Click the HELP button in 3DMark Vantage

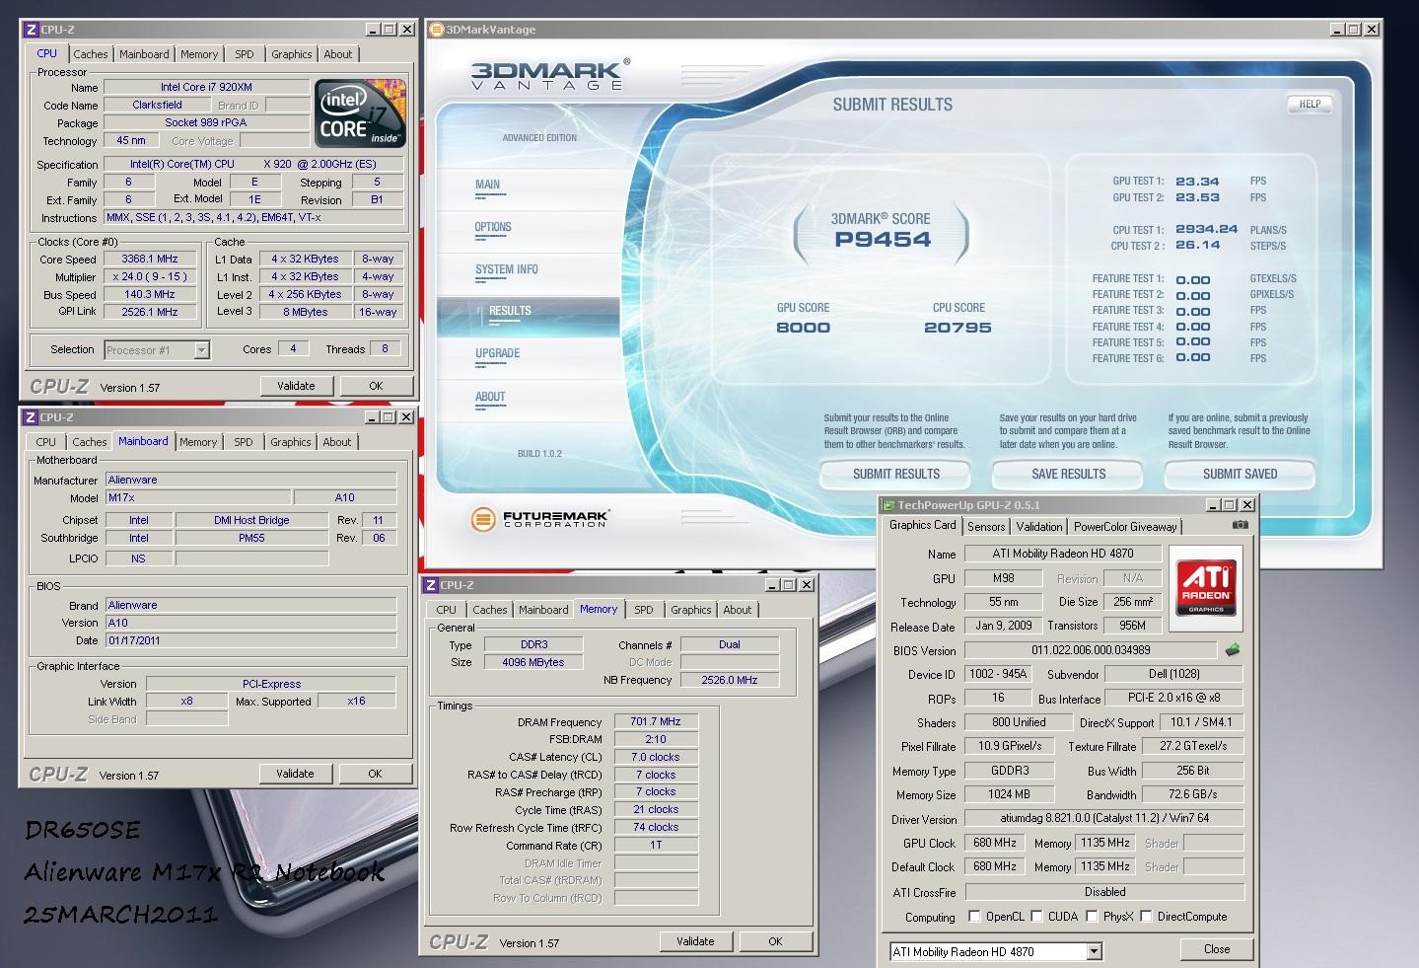(1310, 104)
